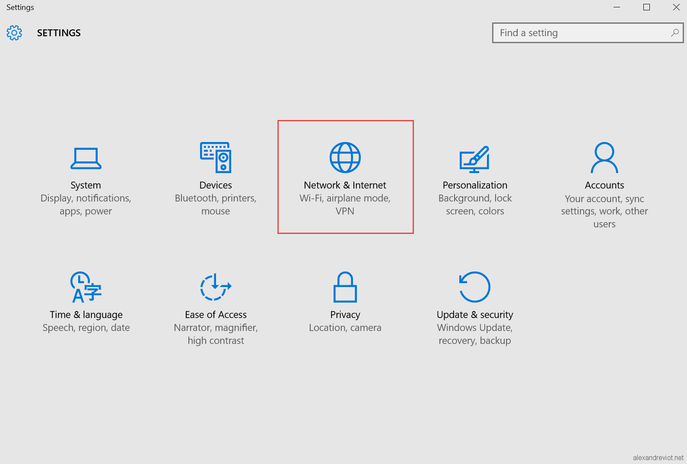Viewport: 687px width, 464px height.
Task: Click 'Speech, region, date' description
Action: (86, 328)
